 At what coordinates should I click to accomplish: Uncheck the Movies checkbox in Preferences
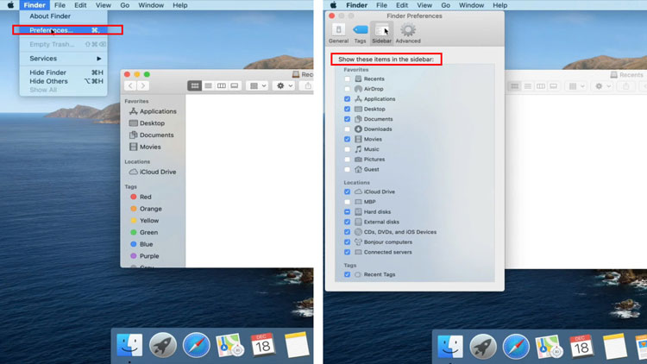347,139
